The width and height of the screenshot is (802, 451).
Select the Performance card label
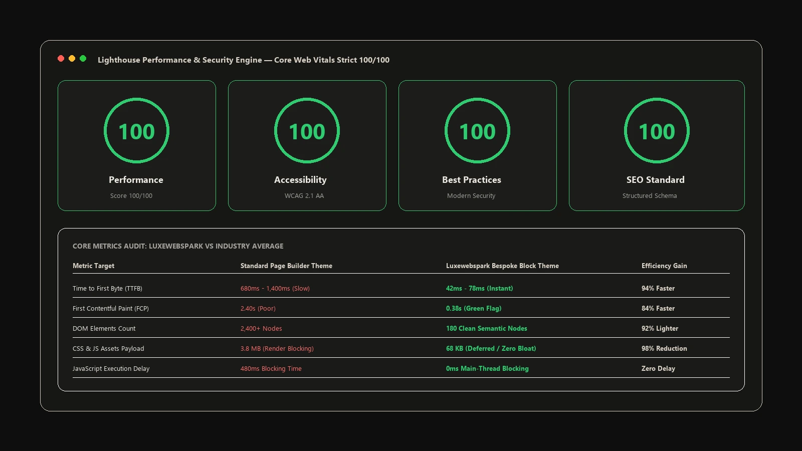[x=136, y=180]
